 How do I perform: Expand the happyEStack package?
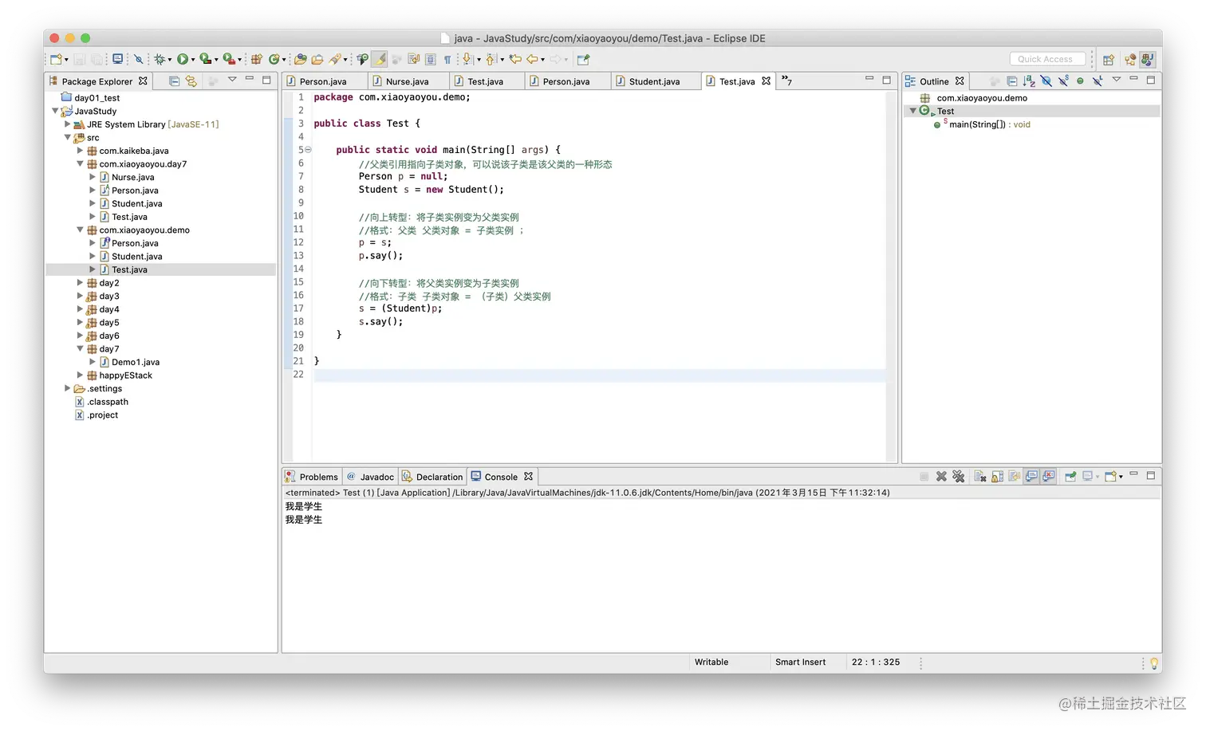80,375
